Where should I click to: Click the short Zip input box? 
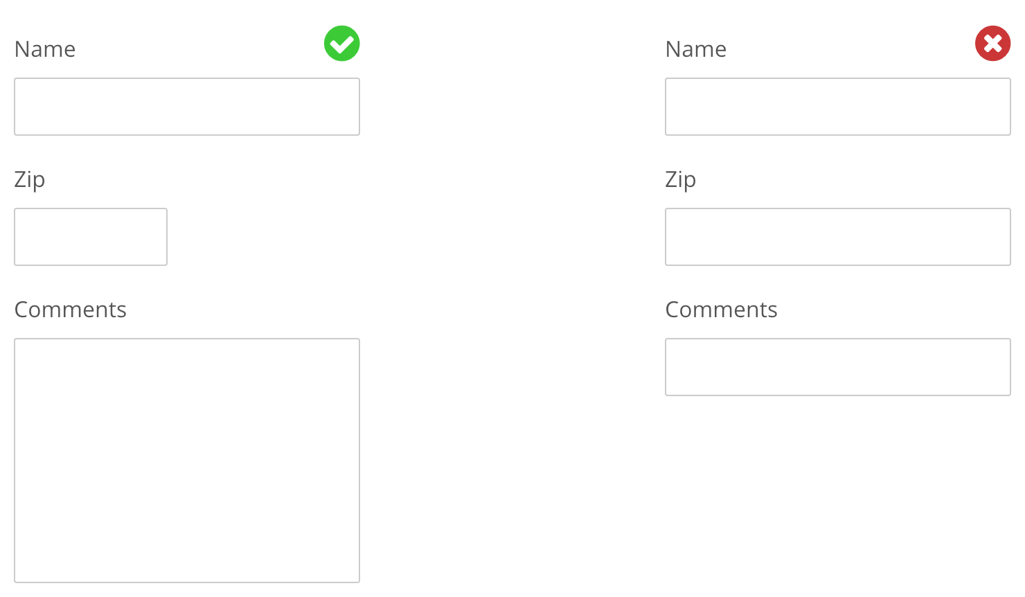(x=91, y=237)
